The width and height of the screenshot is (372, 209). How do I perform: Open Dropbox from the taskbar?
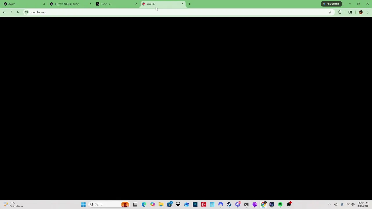tap(178, 204)
